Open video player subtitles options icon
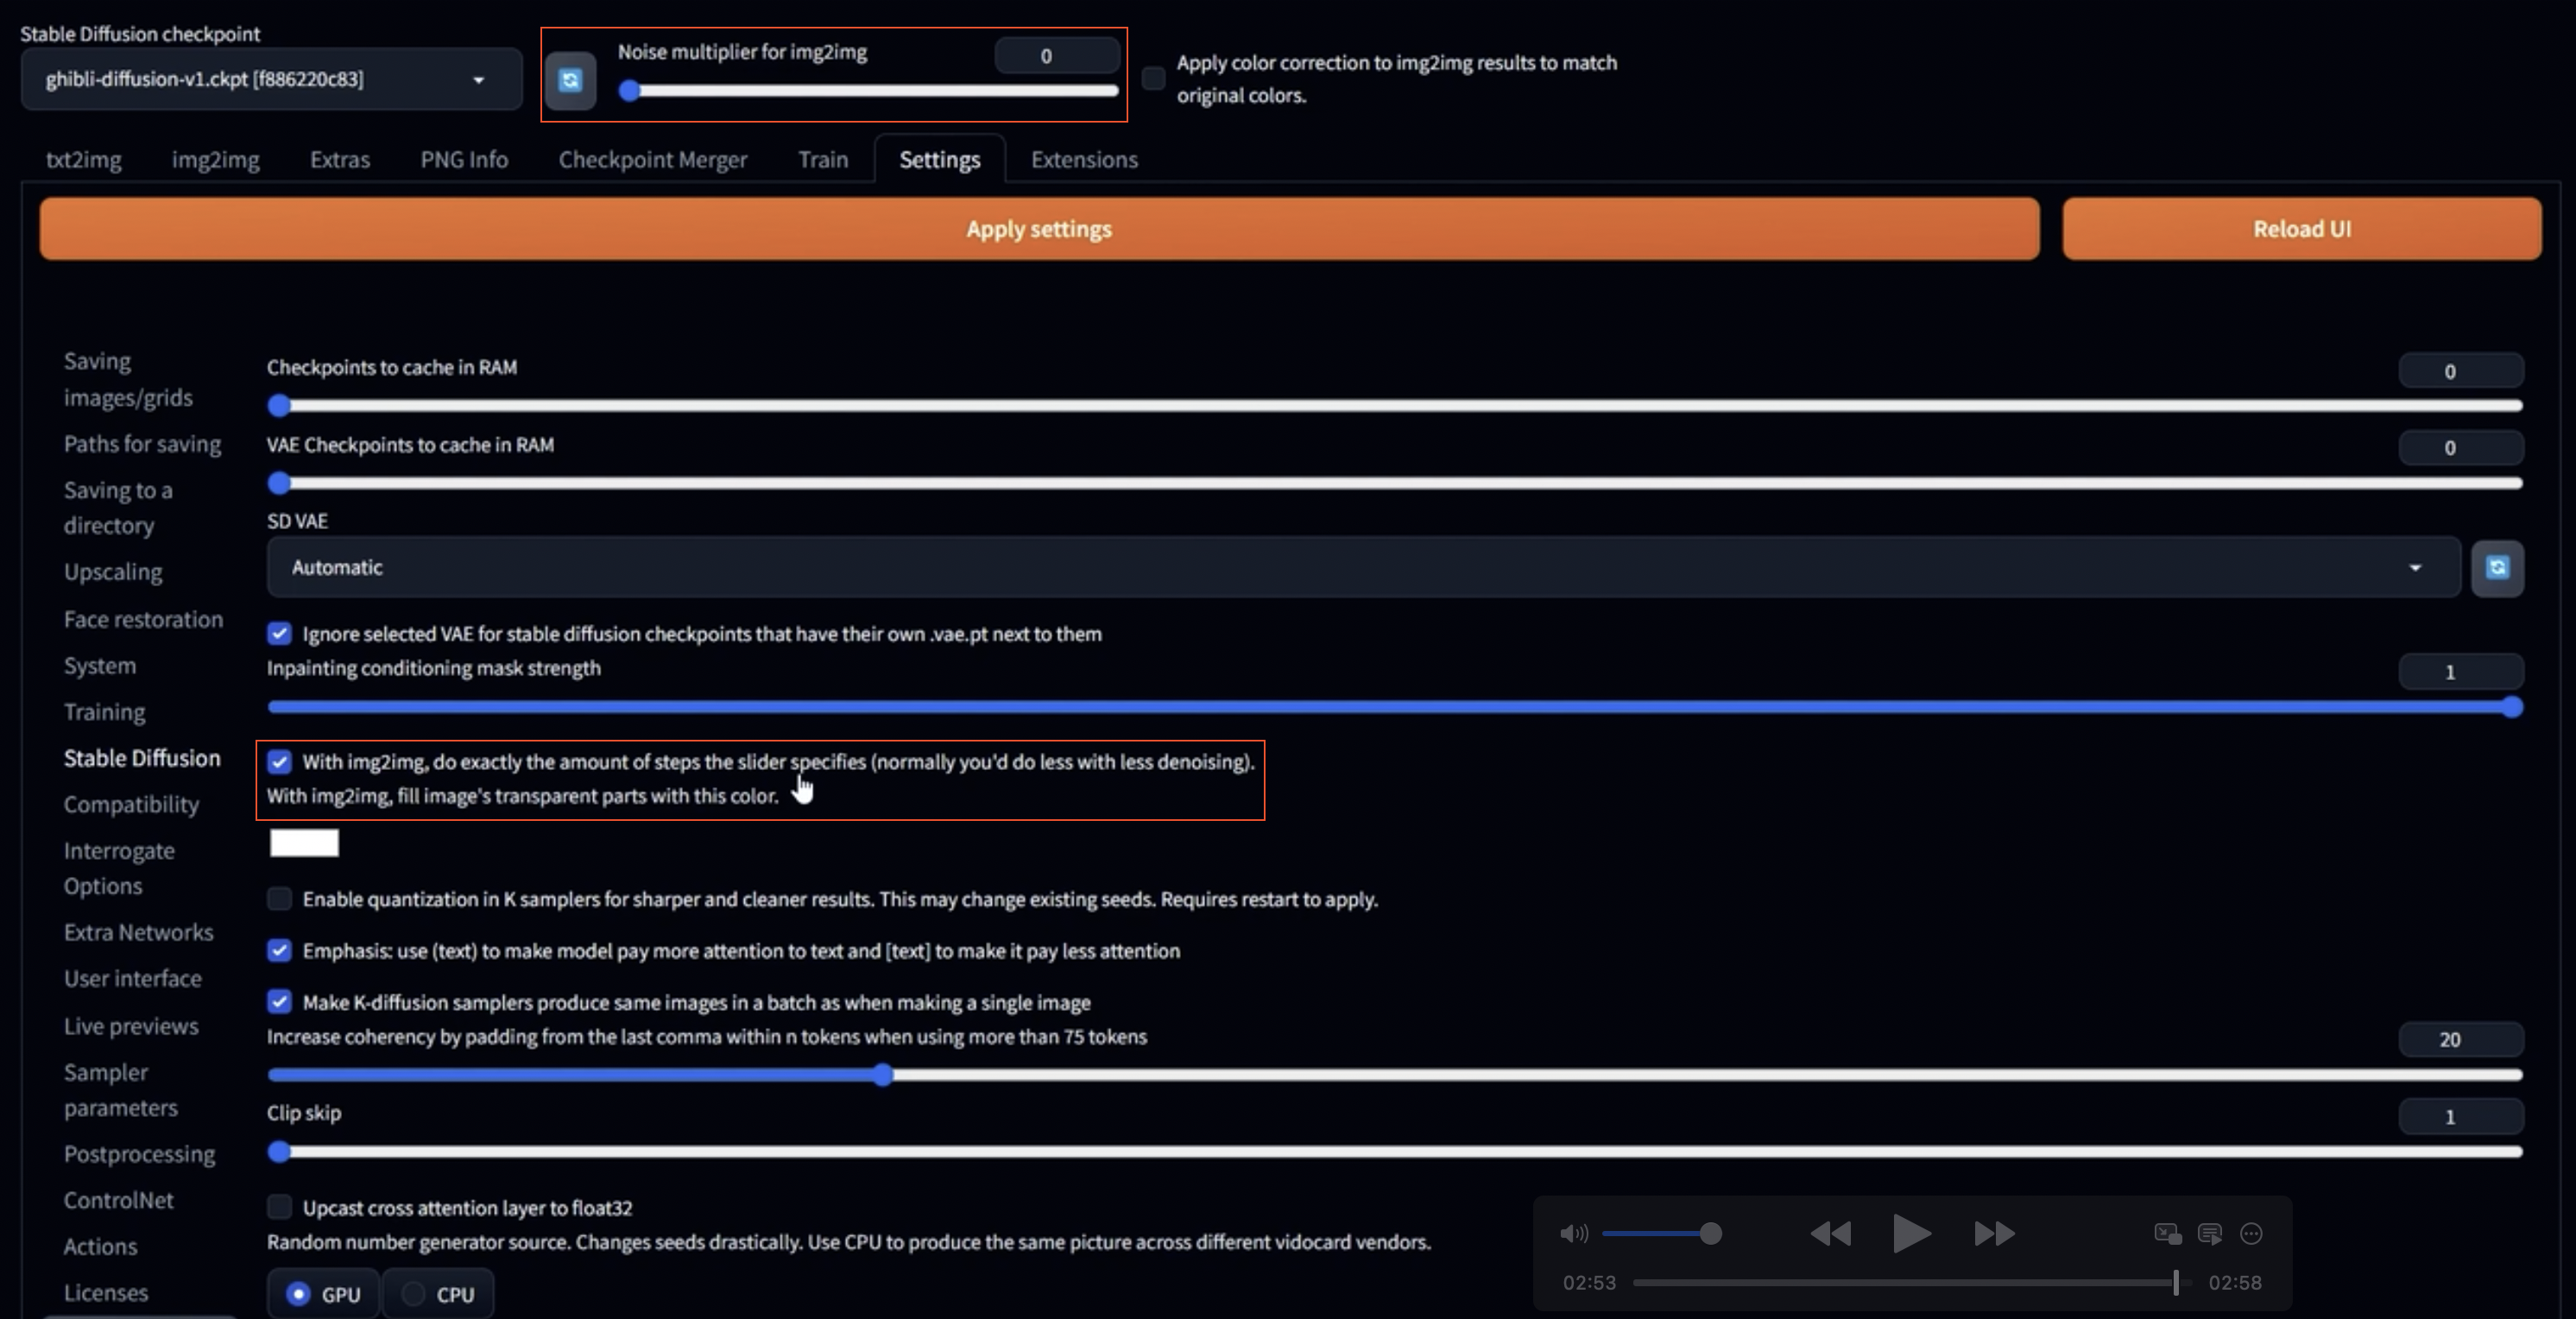 click(x=2209, y=1233)
